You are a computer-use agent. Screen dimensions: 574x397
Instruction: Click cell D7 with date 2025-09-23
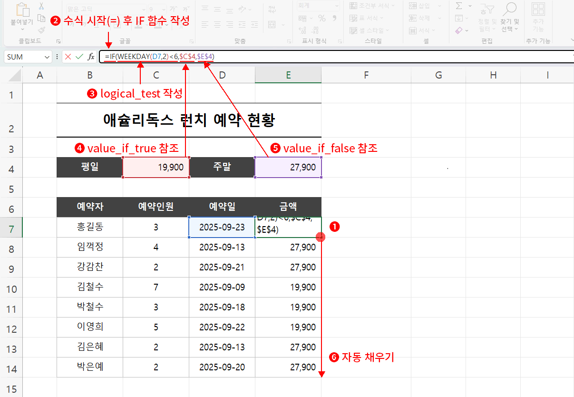pos(222,228)
